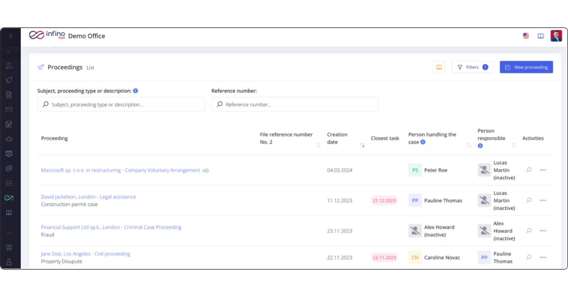The height and width of the screenshot is (297, 568).
Task: Click the Subject, proceeding type search field
Action: (x=121, y=104)
